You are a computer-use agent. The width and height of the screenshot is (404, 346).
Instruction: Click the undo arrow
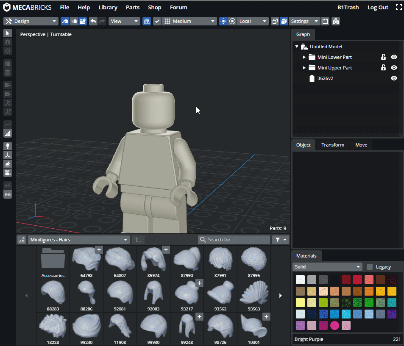click(x=93, y=21)
